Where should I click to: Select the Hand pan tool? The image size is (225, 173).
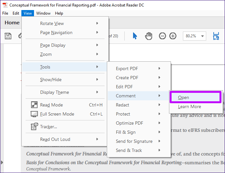point(149,36)
